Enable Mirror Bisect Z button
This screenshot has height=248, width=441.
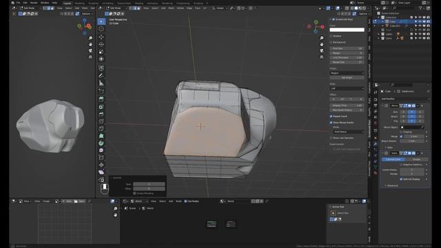tap(420, 116)
